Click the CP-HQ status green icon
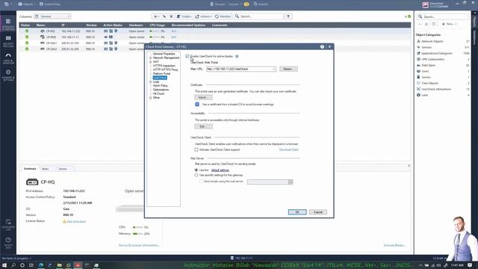Viewport: 478px width, 269px height. point(27,31)
